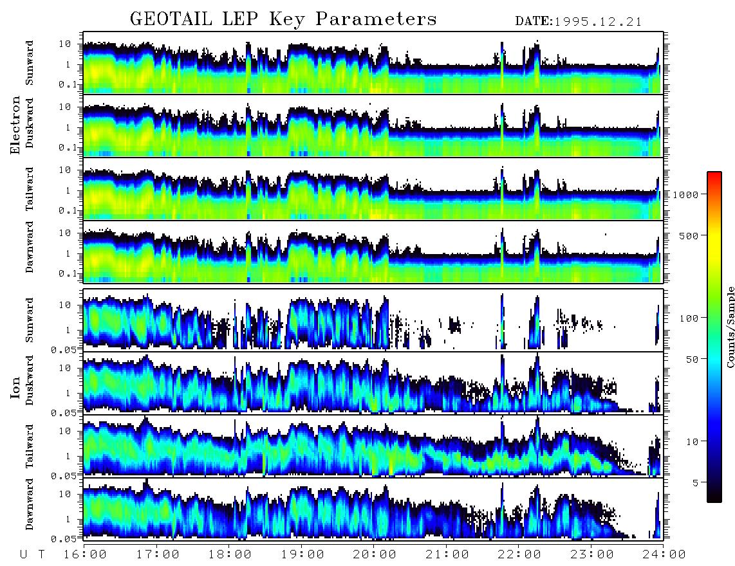The width and height of the screenshot is (735, 566).
Task: Click the Electron Tailward spectrogram panel
Action: coord(373,189)
